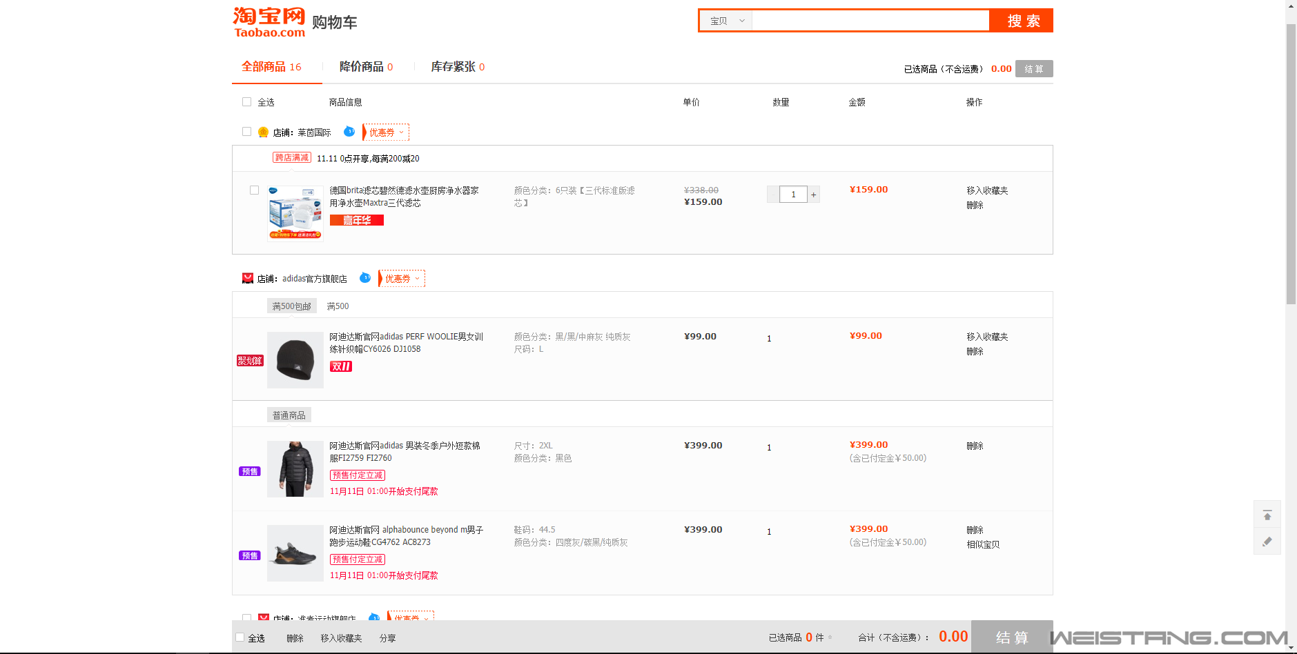Screen dimensions: 1297x654
Task: Open the adidas官方旗舰店 store link
Action: click(315, 279)
